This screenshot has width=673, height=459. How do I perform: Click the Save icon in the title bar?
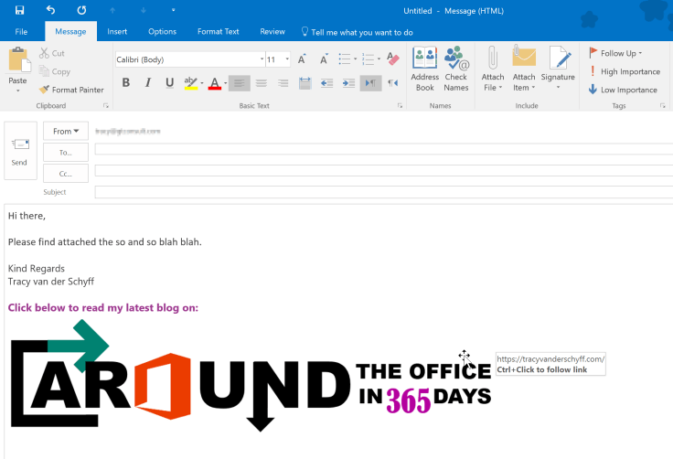19,10
